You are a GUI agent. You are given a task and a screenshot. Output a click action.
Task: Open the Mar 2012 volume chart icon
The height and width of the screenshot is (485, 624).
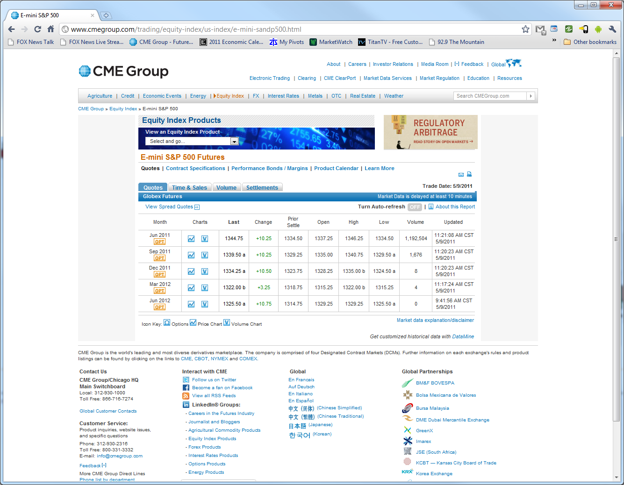205,288
